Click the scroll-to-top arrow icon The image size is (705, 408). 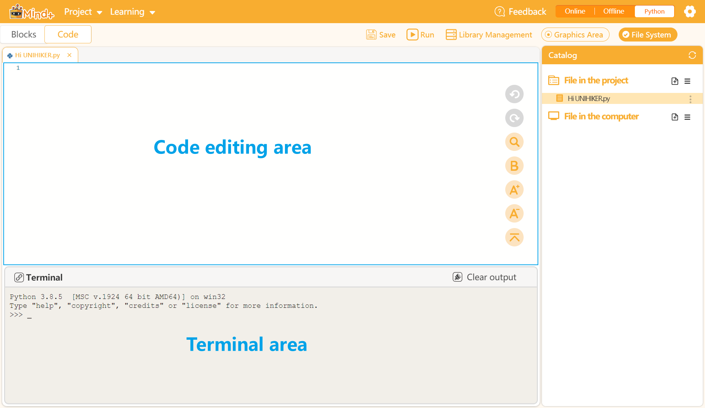coord(514,238)
